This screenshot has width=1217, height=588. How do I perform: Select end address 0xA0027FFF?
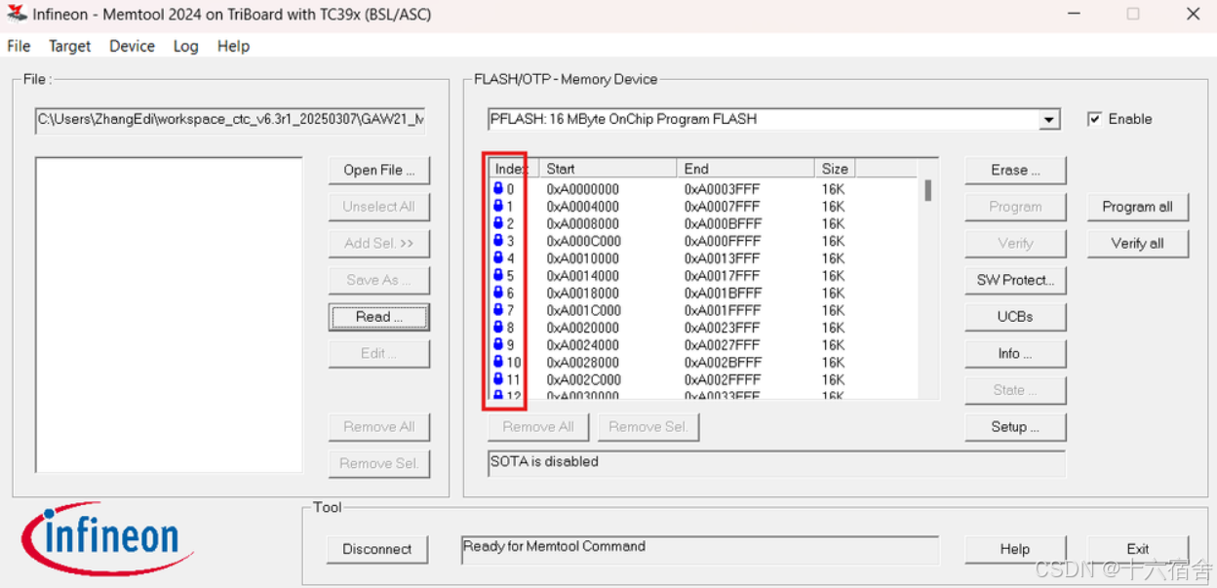(722, 345)
